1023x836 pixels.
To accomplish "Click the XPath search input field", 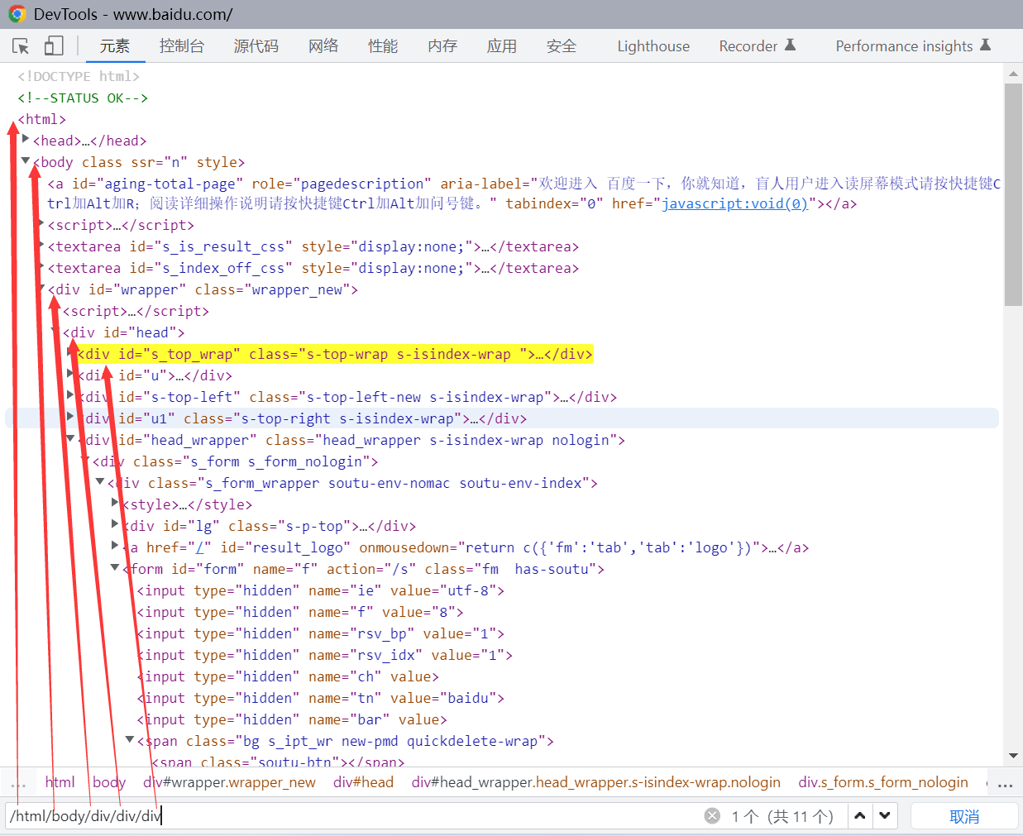I will pos(356,816).
